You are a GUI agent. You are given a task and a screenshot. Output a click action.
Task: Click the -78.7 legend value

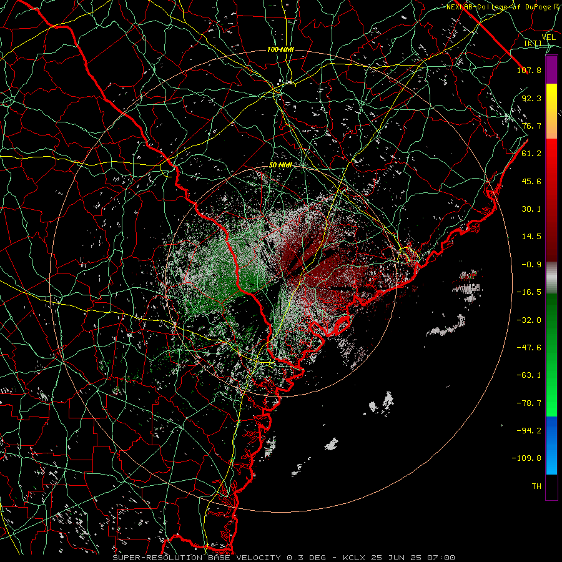point(529,403)
